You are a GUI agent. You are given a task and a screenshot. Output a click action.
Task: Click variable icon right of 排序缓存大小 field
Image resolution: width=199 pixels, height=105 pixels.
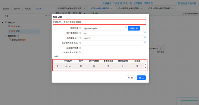click(145, 37)
